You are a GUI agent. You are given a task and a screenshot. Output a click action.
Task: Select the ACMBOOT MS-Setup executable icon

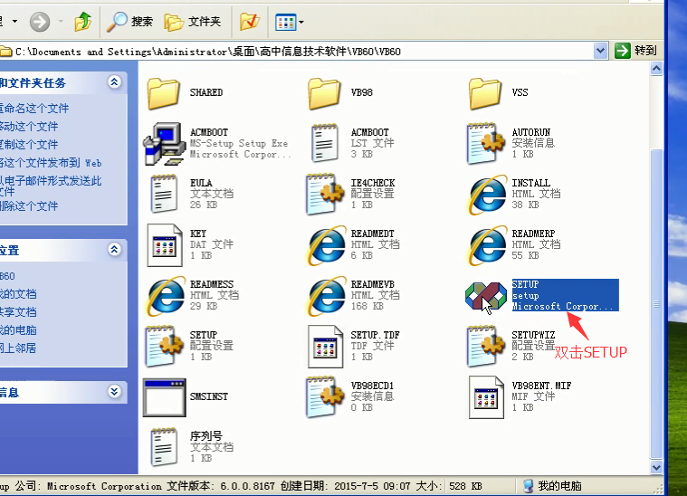click(165, 143)
